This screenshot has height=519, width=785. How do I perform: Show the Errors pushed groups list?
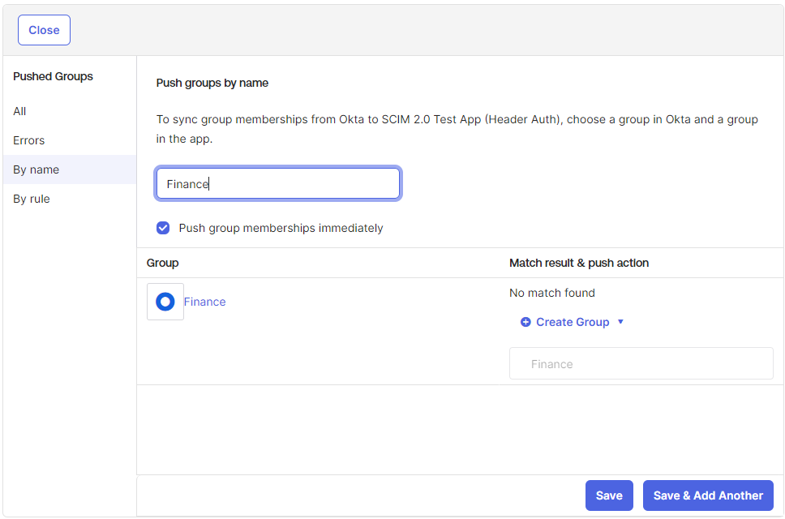(29, 140)
